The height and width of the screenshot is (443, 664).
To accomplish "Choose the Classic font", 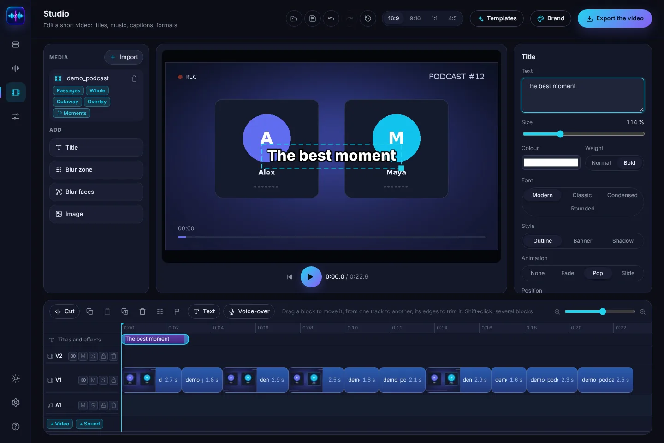I will [582, 195].
